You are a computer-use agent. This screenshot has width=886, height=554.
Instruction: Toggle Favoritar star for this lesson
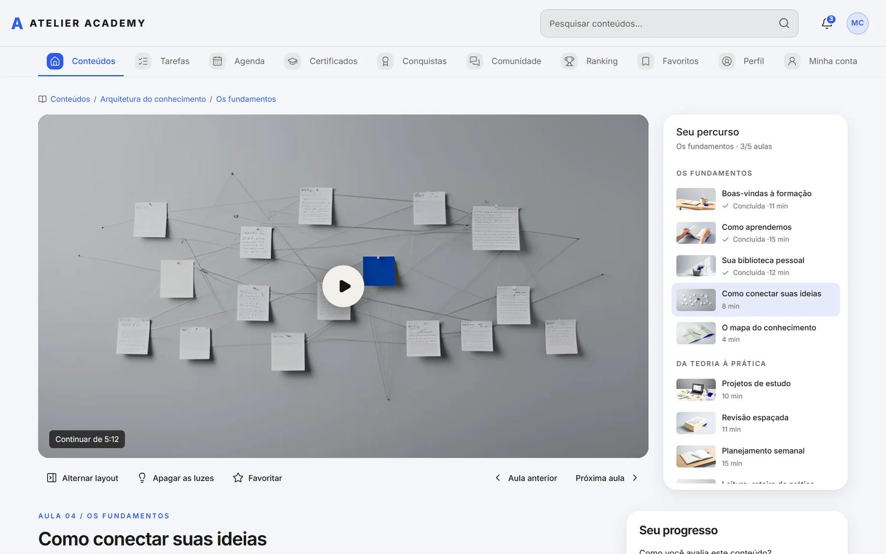[x=258, y=478]
